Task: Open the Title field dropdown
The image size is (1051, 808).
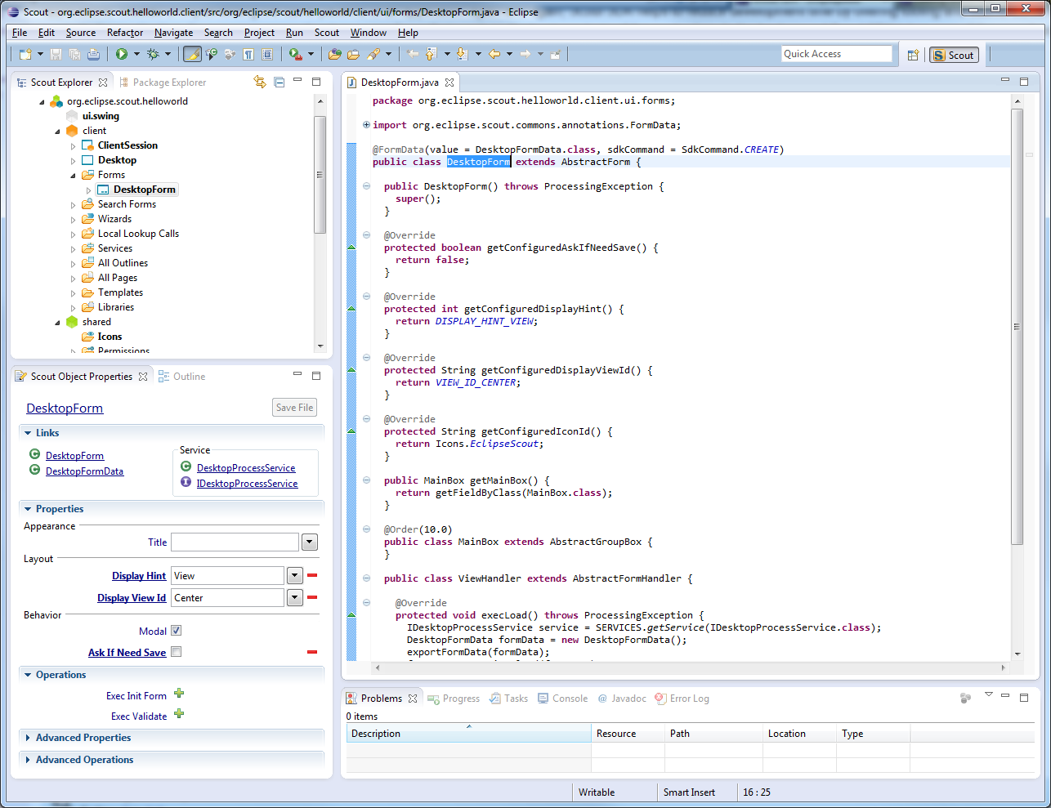Action: [310, 542]
